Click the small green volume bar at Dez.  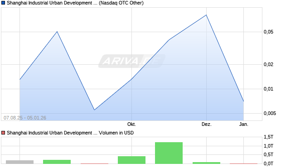(x=207, y=163)
